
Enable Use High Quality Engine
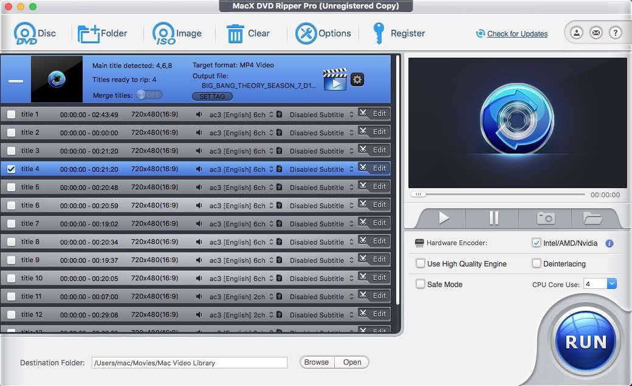click(x=421, y=263)
